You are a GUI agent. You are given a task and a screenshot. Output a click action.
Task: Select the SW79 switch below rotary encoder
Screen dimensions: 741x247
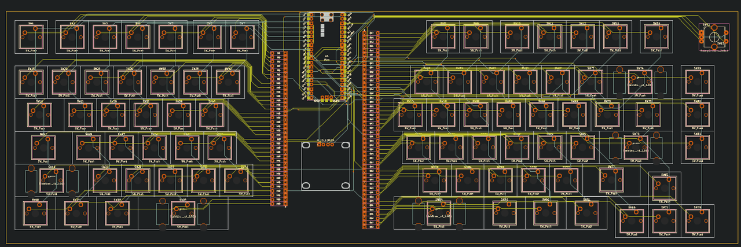(697, 82)
